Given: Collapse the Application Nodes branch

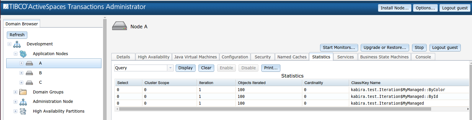Looking at the screenshot, I should [x=15, y=54].
